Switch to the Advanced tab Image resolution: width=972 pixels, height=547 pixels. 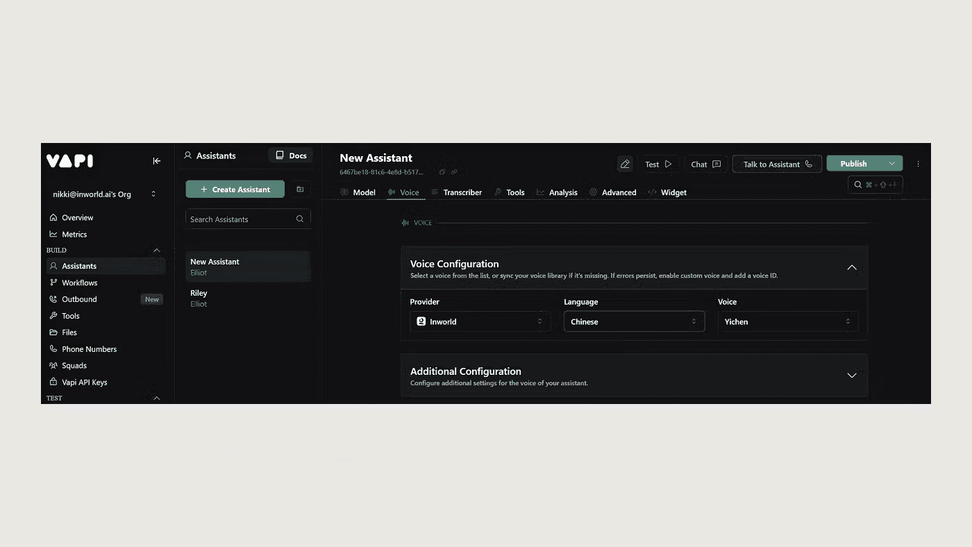612,192
